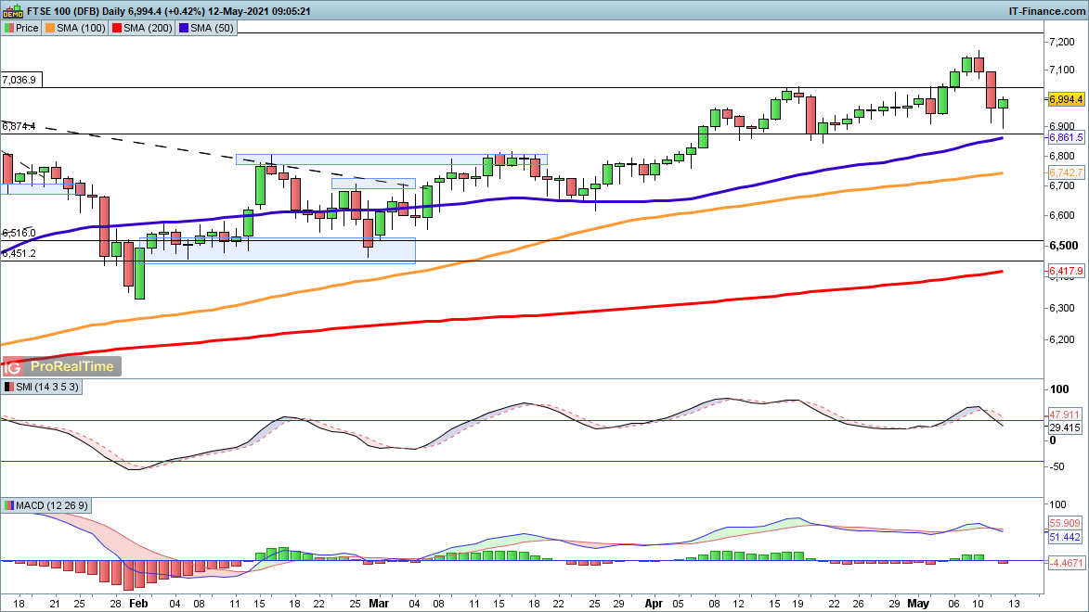Click the Apr marker on the time axis

654,602
